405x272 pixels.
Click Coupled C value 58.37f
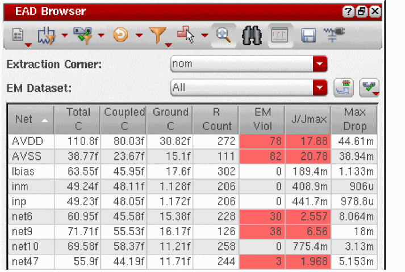pyautogui.click(x=123, y=246)
